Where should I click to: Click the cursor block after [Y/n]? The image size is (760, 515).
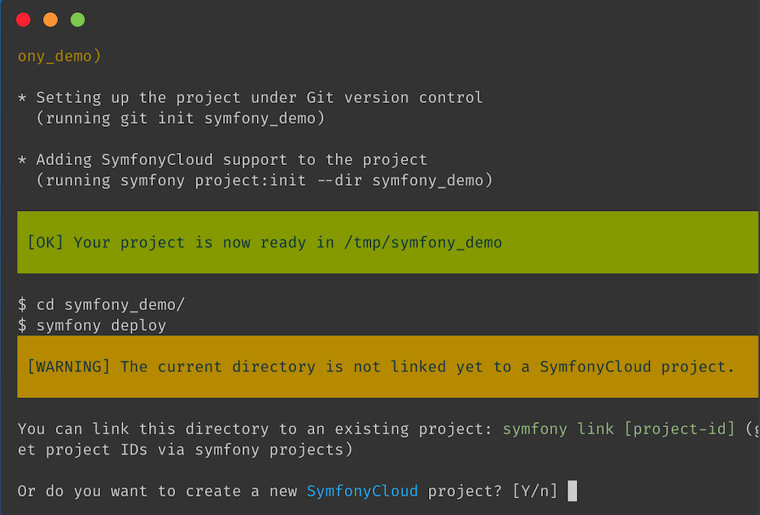(x=573, y=491)
